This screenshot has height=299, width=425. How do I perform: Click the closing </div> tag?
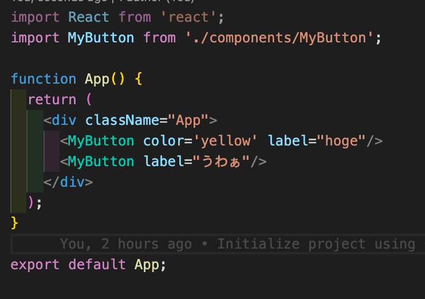click(68, 182)
